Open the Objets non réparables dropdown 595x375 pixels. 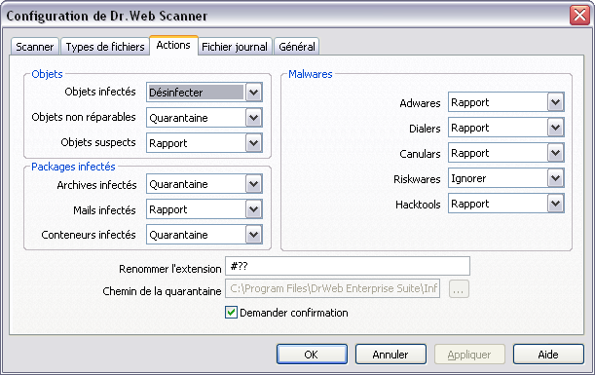pyautogui.click(x=253, y=118)
